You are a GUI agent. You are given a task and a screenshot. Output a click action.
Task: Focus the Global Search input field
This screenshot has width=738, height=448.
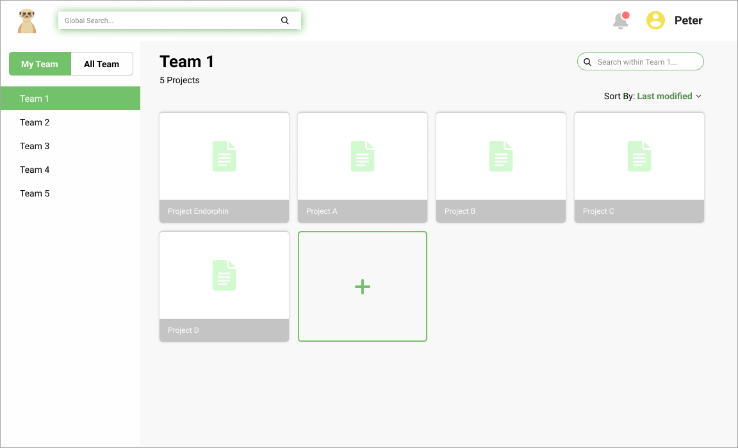click(167, 20)
